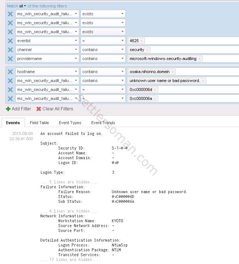Click the Status value 0xC000006D
The height and width of the screenshot is (264, 239).
pos(123,197)
